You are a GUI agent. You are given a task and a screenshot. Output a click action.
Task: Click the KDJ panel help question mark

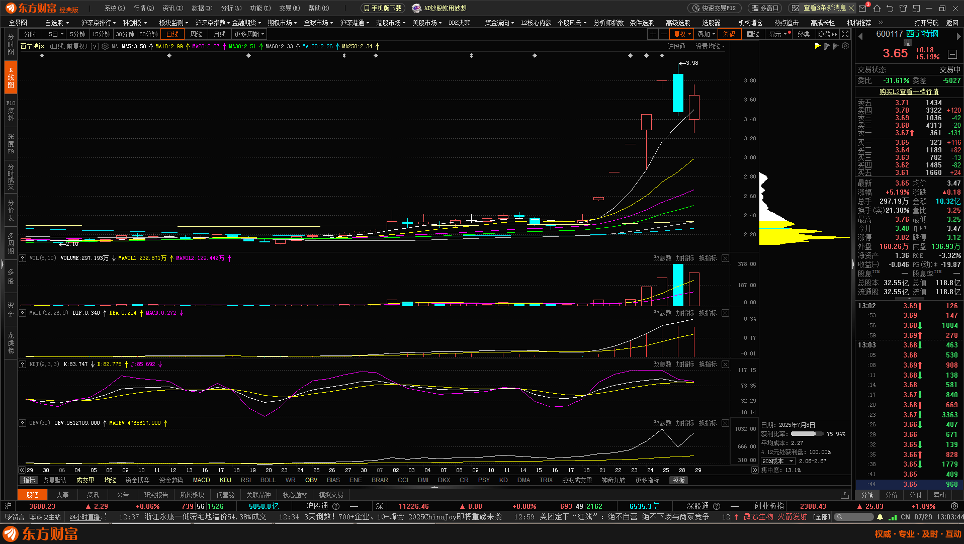pyautogui.click(x=22, y=364)
